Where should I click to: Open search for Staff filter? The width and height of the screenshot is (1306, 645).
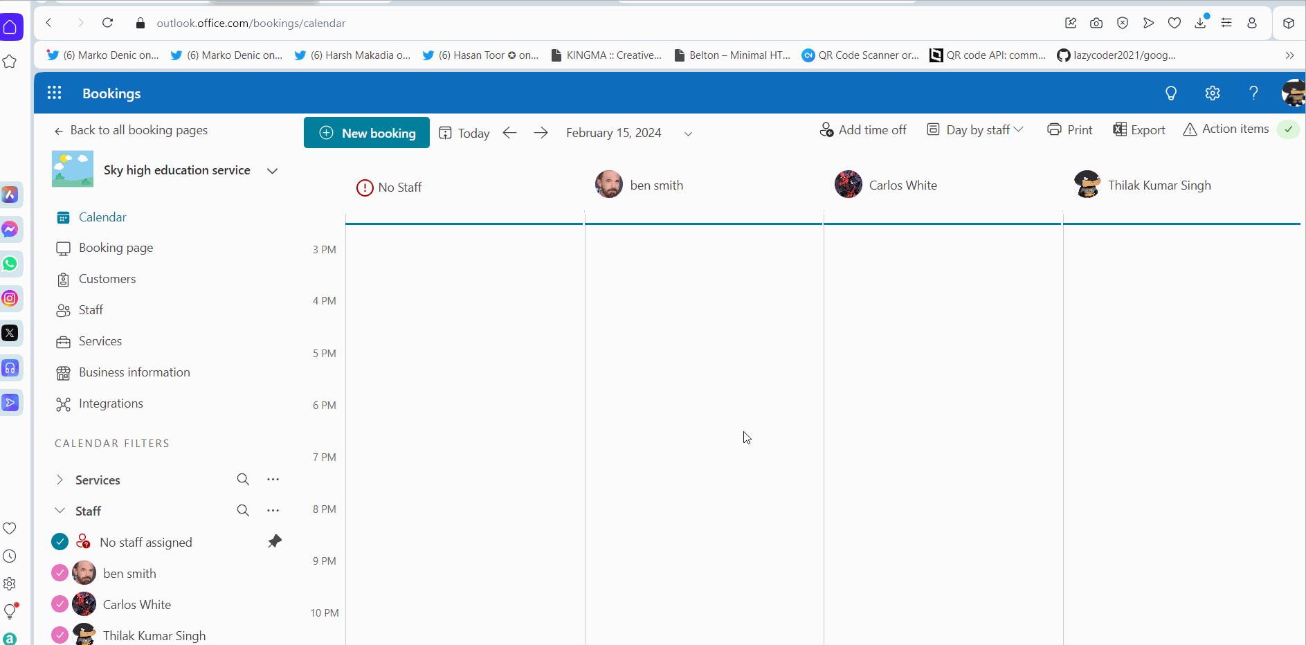(243, 510)
